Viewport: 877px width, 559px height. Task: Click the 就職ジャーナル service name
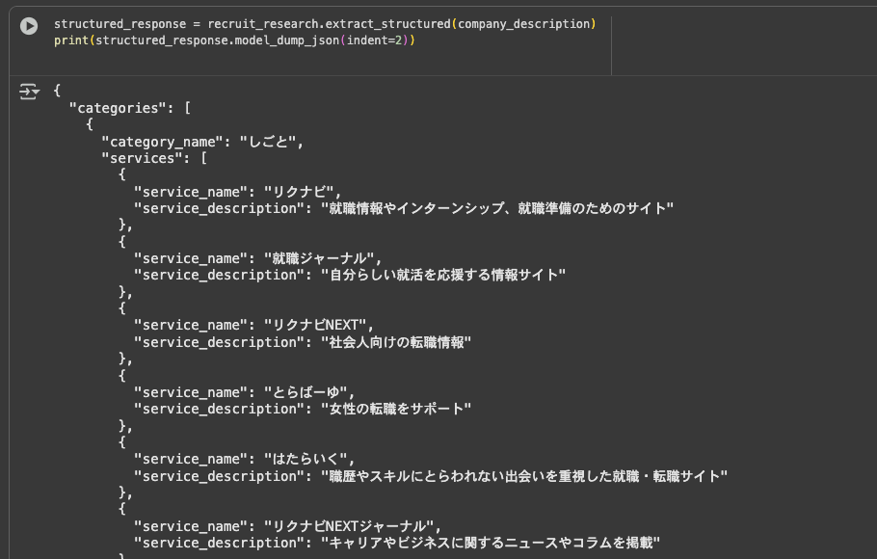click(x=319, y=258)
